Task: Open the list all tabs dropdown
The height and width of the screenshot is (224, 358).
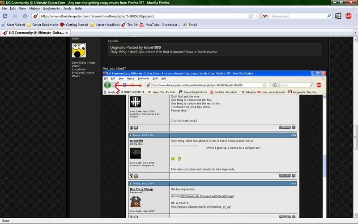Action: tap(355, 33)
